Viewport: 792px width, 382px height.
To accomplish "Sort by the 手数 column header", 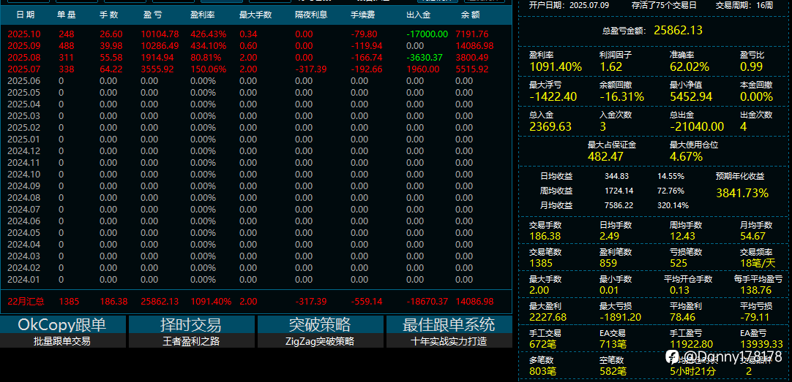I will click(x=108, y=15).
